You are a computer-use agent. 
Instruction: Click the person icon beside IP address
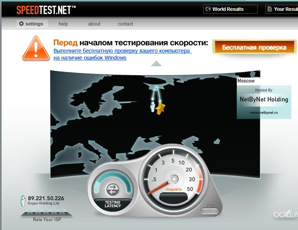tap(23, 201)
